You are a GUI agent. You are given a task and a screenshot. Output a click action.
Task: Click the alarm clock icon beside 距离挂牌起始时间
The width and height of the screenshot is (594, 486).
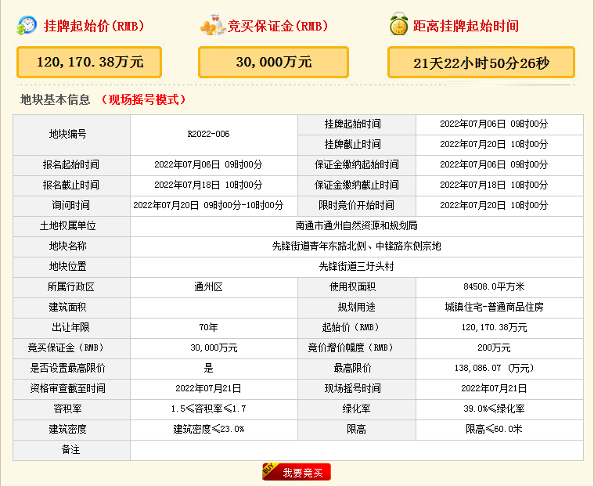[399, 23]
